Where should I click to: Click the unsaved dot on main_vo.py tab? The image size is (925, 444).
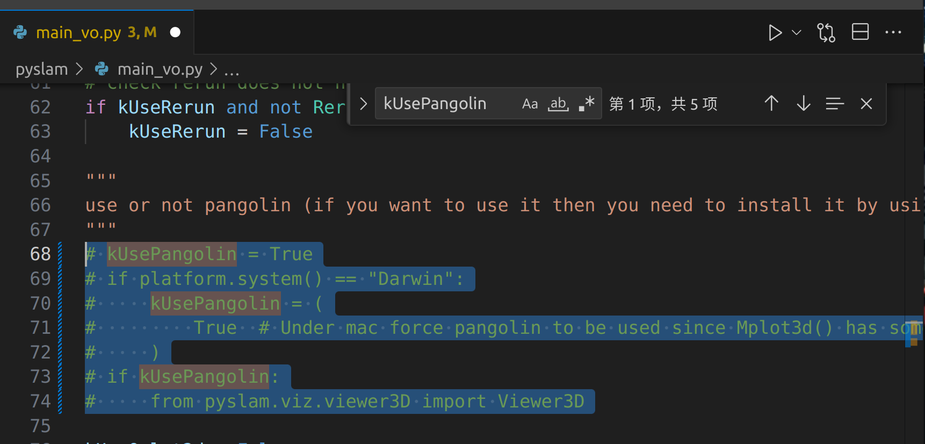[x=175, y=32]
